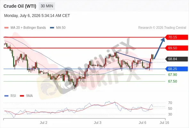The height and width of the screenshot is (128, 189).
Task: Click the RSI 30 axis label
Action: [170, 114]
